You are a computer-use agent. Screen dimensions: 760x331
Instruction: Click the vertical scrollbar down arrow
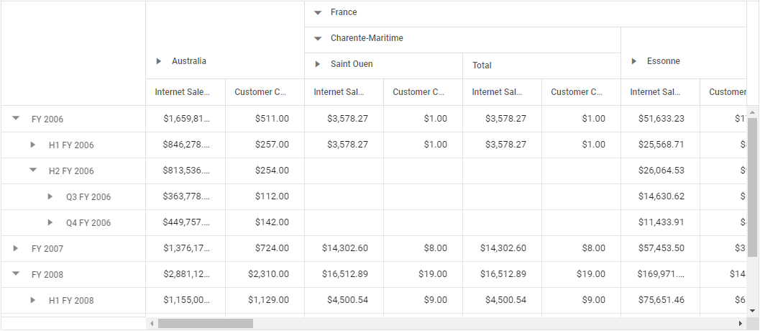[753, 310]
